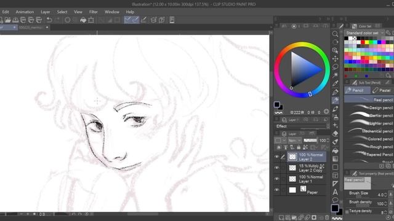
Task: Select the Move layer tool
Action: click(x=335, y=59)
